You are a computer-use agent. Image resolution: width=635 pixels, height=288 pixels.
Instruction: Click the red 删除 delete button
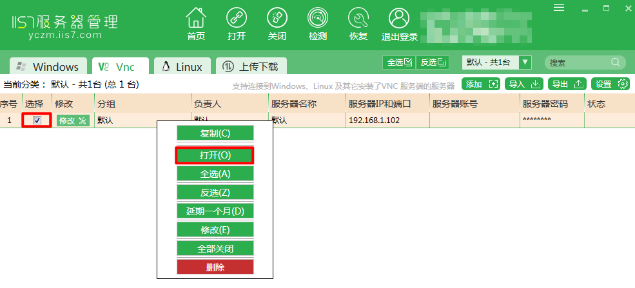point(215,267)
